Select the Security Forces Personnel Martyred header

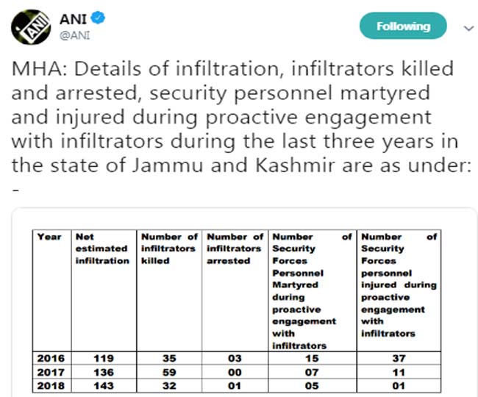[312, 290]
